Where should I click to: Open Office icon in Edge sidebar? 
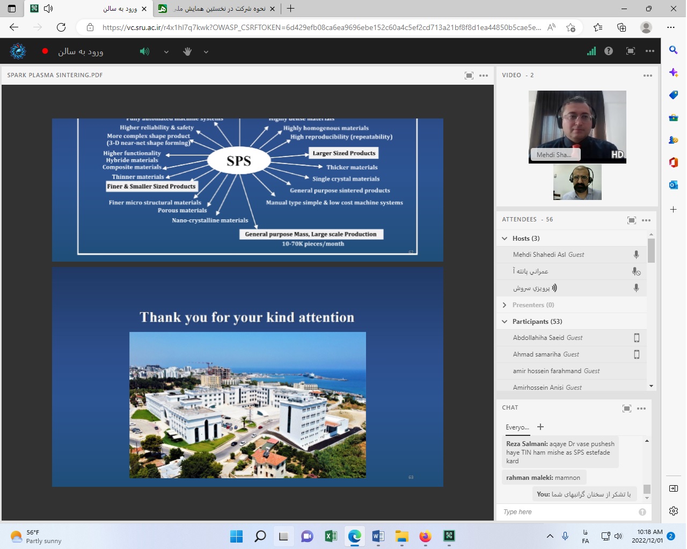tap(673, 162)
